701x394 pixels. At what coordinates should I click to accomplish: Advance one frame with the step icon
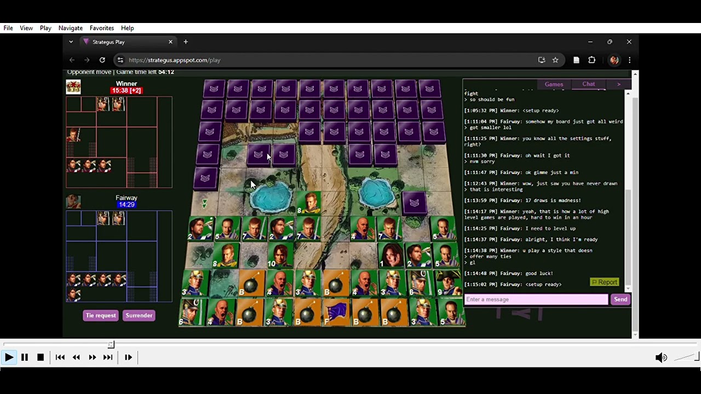(128, 357)
